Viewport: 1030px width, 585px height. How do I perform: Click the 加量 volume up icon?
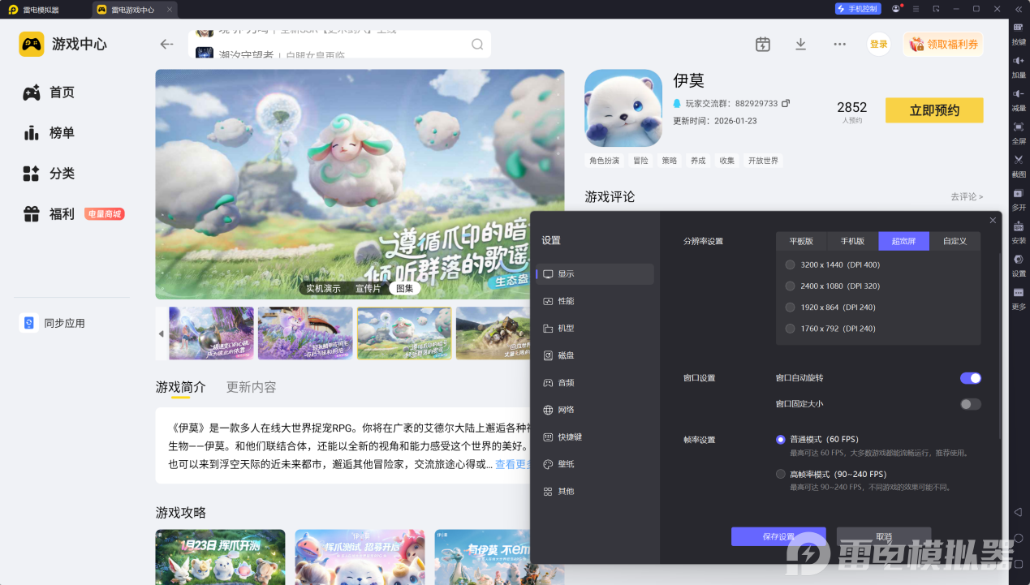coord(1019,60)
